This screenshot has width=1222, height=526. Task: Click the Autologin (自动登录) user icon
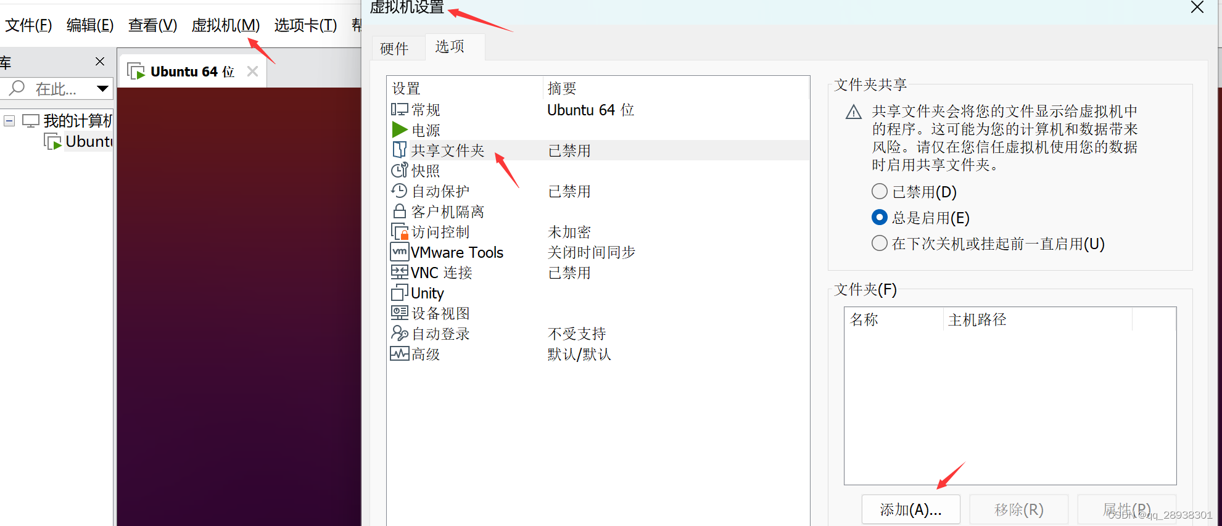(400, 333)
